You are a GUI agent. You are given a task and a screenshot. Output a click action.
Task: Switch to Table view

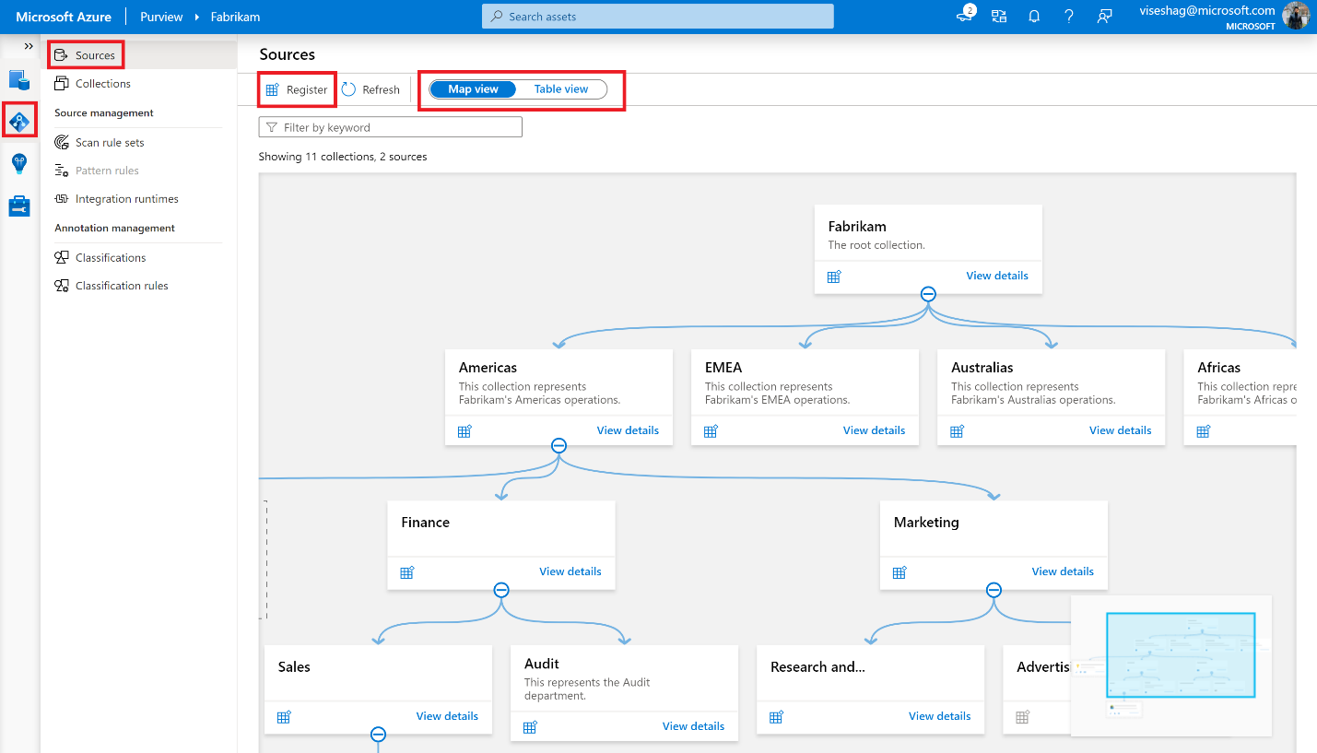coord(560,88)
